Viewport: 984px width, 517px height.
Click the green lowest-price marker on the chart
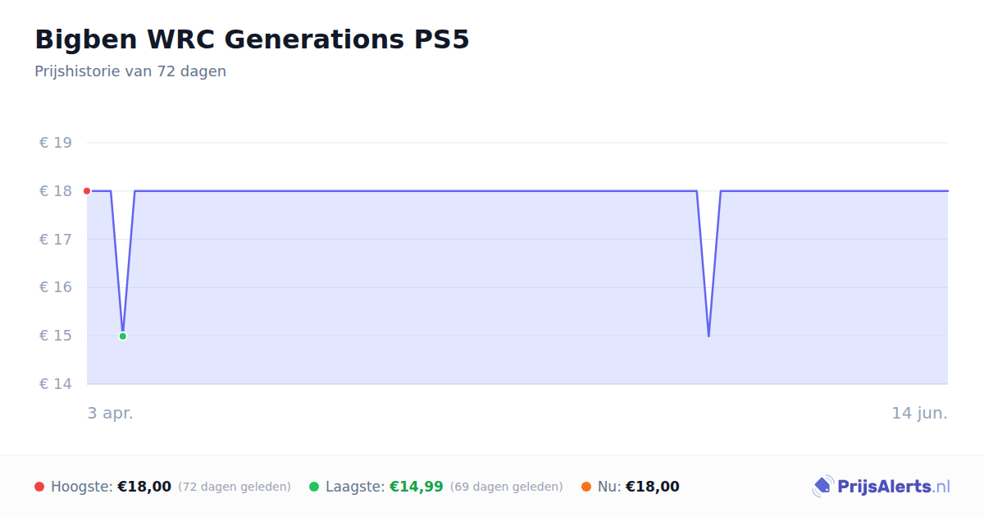(123, 336)
